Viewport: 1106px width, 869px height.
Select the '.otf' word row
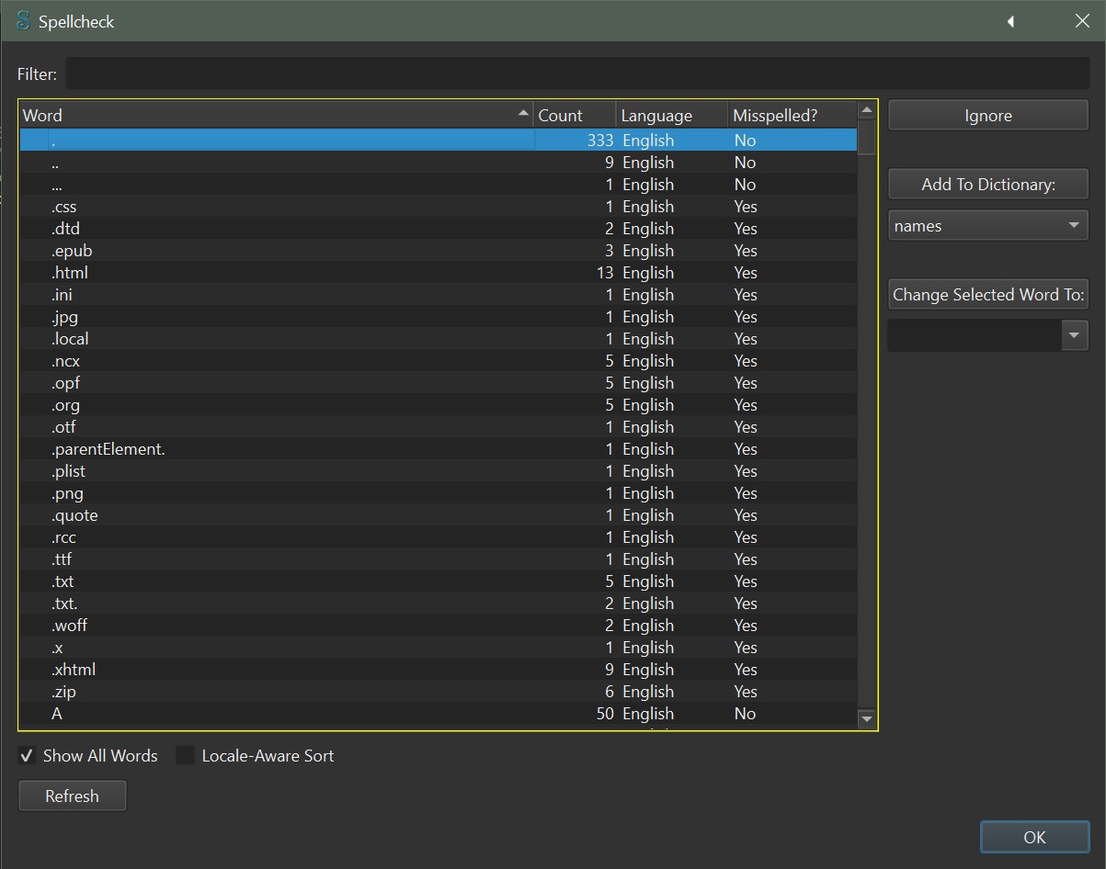pyautogui.click(x=439, y=427)
